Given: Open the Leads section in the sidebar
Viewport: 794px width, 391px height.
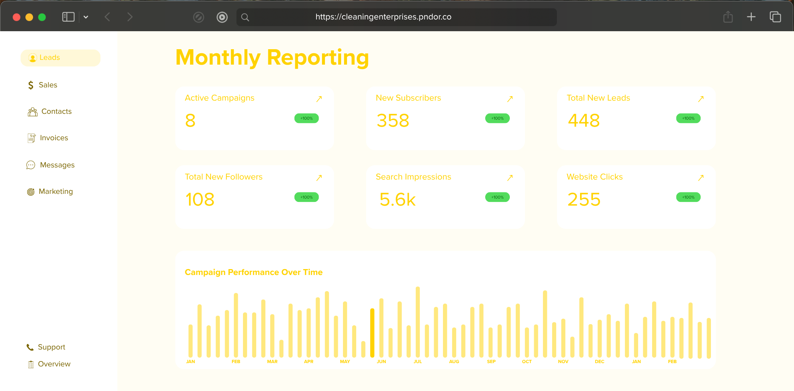Looking at the screenshot, I should 60,58.
